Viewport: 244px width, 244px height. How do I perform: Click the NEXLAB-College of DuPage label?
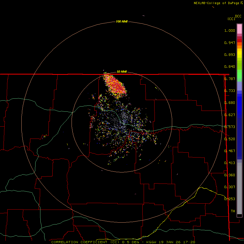coord(218,3)
